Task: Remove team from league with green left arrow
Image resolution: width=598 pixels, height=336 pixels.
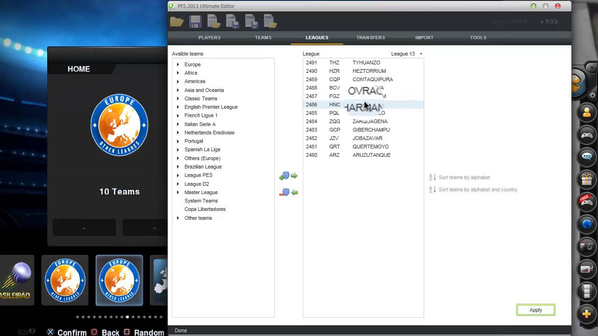Action: click(289, 192)
